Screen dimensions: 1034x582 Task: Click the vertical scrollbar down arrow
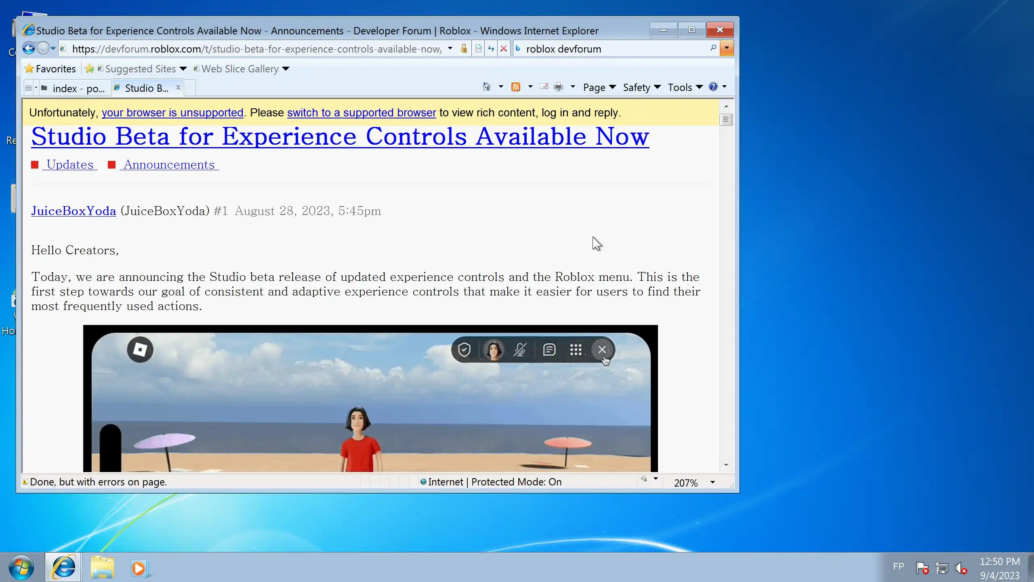point(726,465)
